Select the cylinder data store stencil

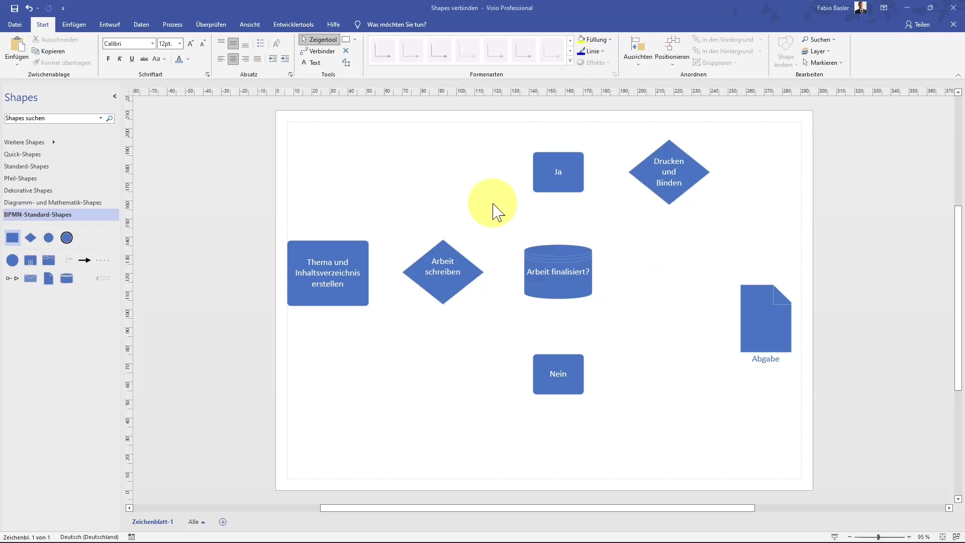coord(66,278)
